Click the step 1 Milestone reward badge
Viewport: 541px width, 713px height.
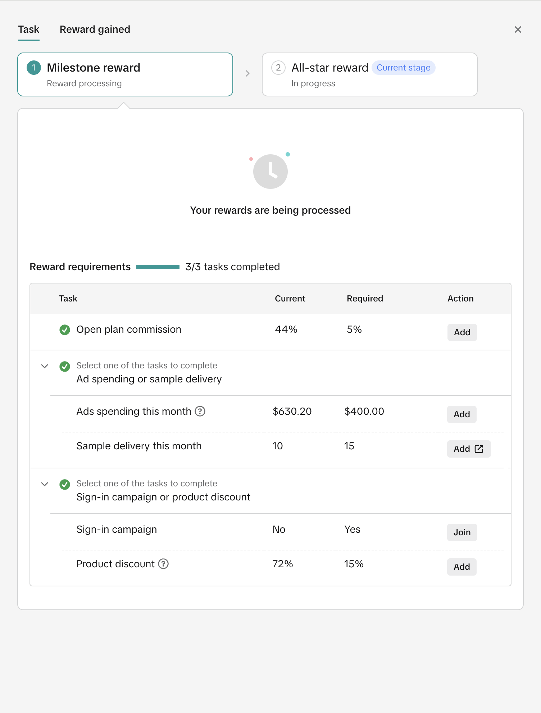34,68
